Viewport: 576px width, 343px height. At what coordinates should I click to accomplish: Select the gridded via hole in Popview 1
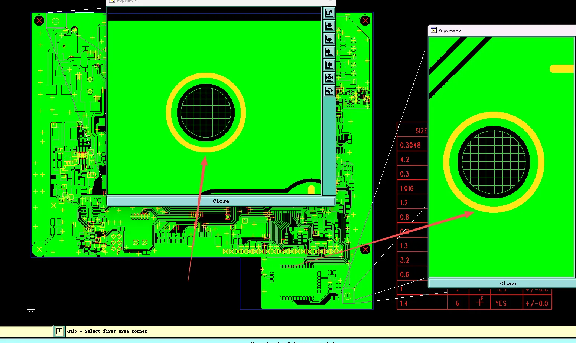pyautogui.click(x=206, y=112)
